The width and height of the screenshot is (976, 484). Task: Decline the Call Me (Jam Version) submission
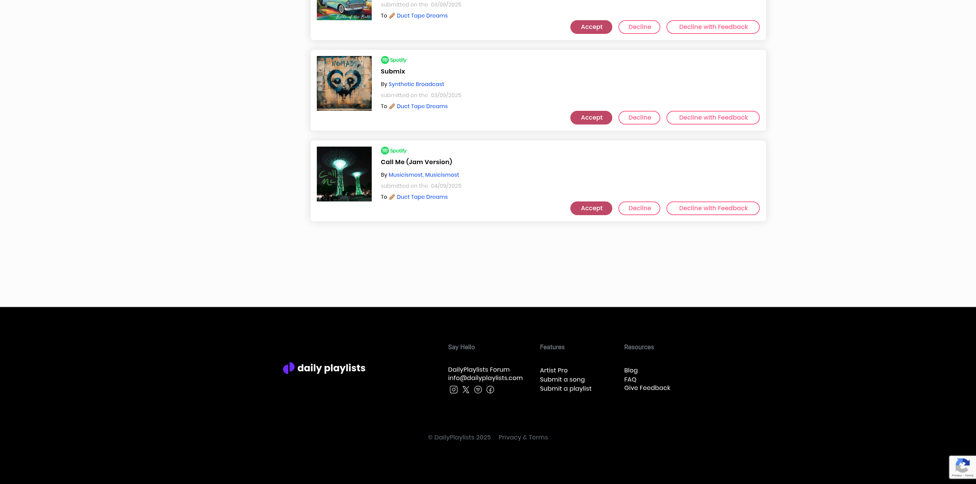[639, 208]
